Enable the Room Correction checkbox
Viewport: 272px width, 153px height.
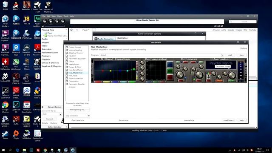tap(67, 78)
